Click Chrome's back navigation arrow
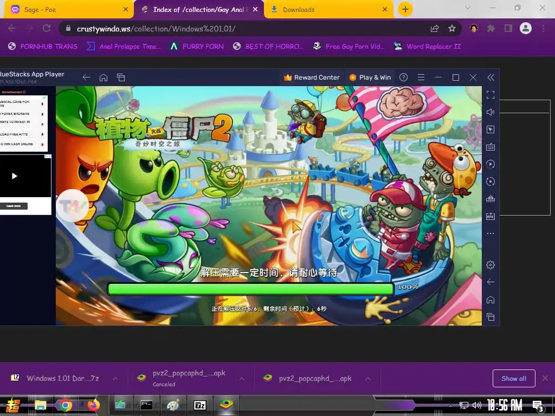Screen dimensions: 555x416 12,29
